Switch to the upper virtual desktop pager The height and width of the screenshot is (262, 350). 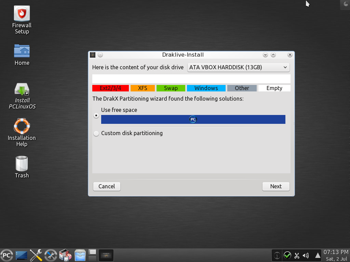tap(92, 252)
